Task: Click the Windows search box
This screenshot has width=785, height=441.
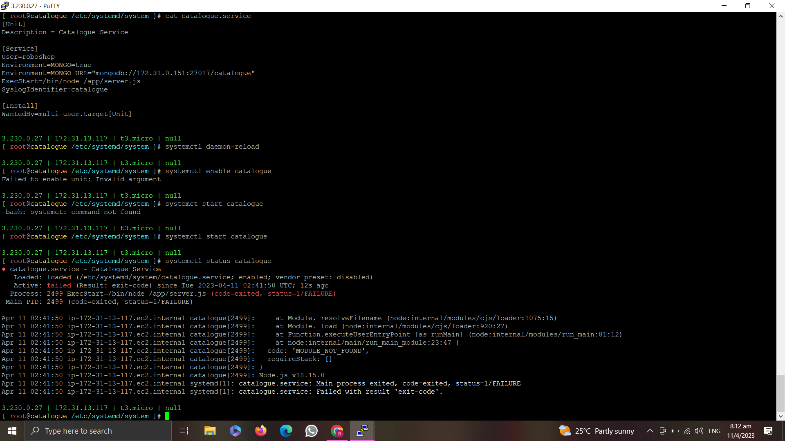Action: (98, 430)
